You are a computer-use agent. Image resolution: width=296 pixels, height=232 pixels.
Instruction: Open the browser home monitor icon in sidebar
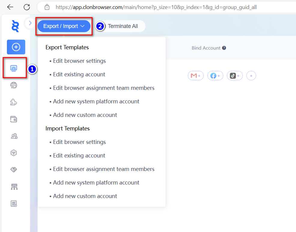(x=14, y=68)
